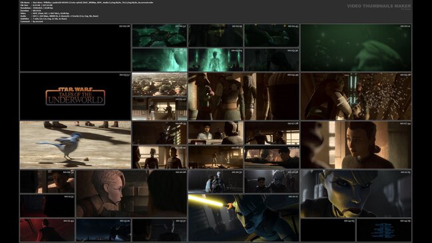Screen dimensions: 432x243
Task: Select the dark figures thumbnail at 00:13:37
Action: click(x=160, y=230)
